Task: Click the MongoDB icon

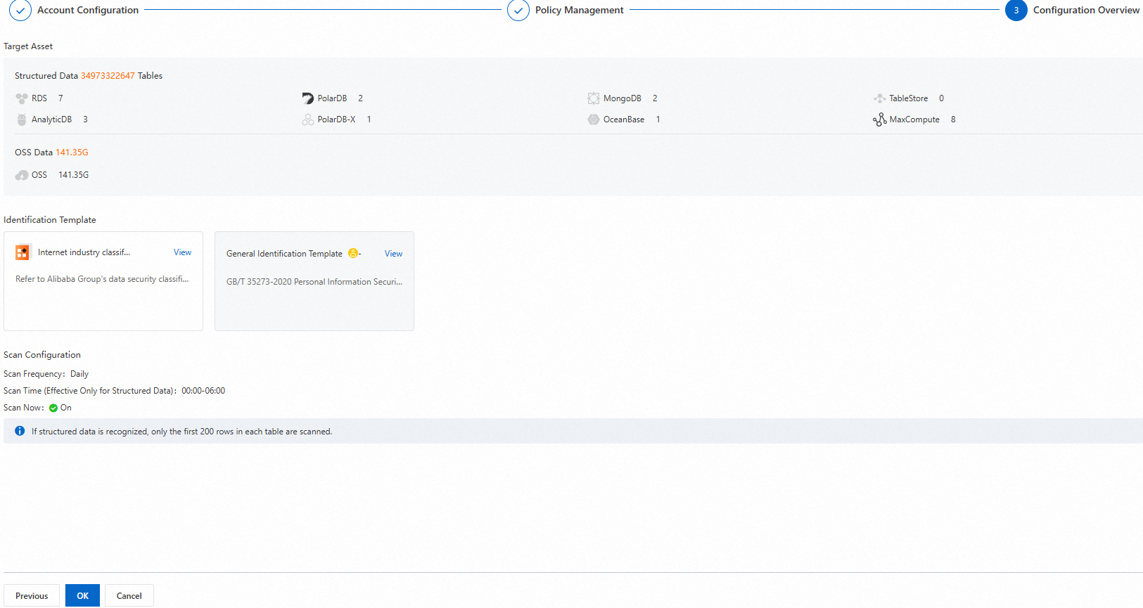Action: [594, 98]
